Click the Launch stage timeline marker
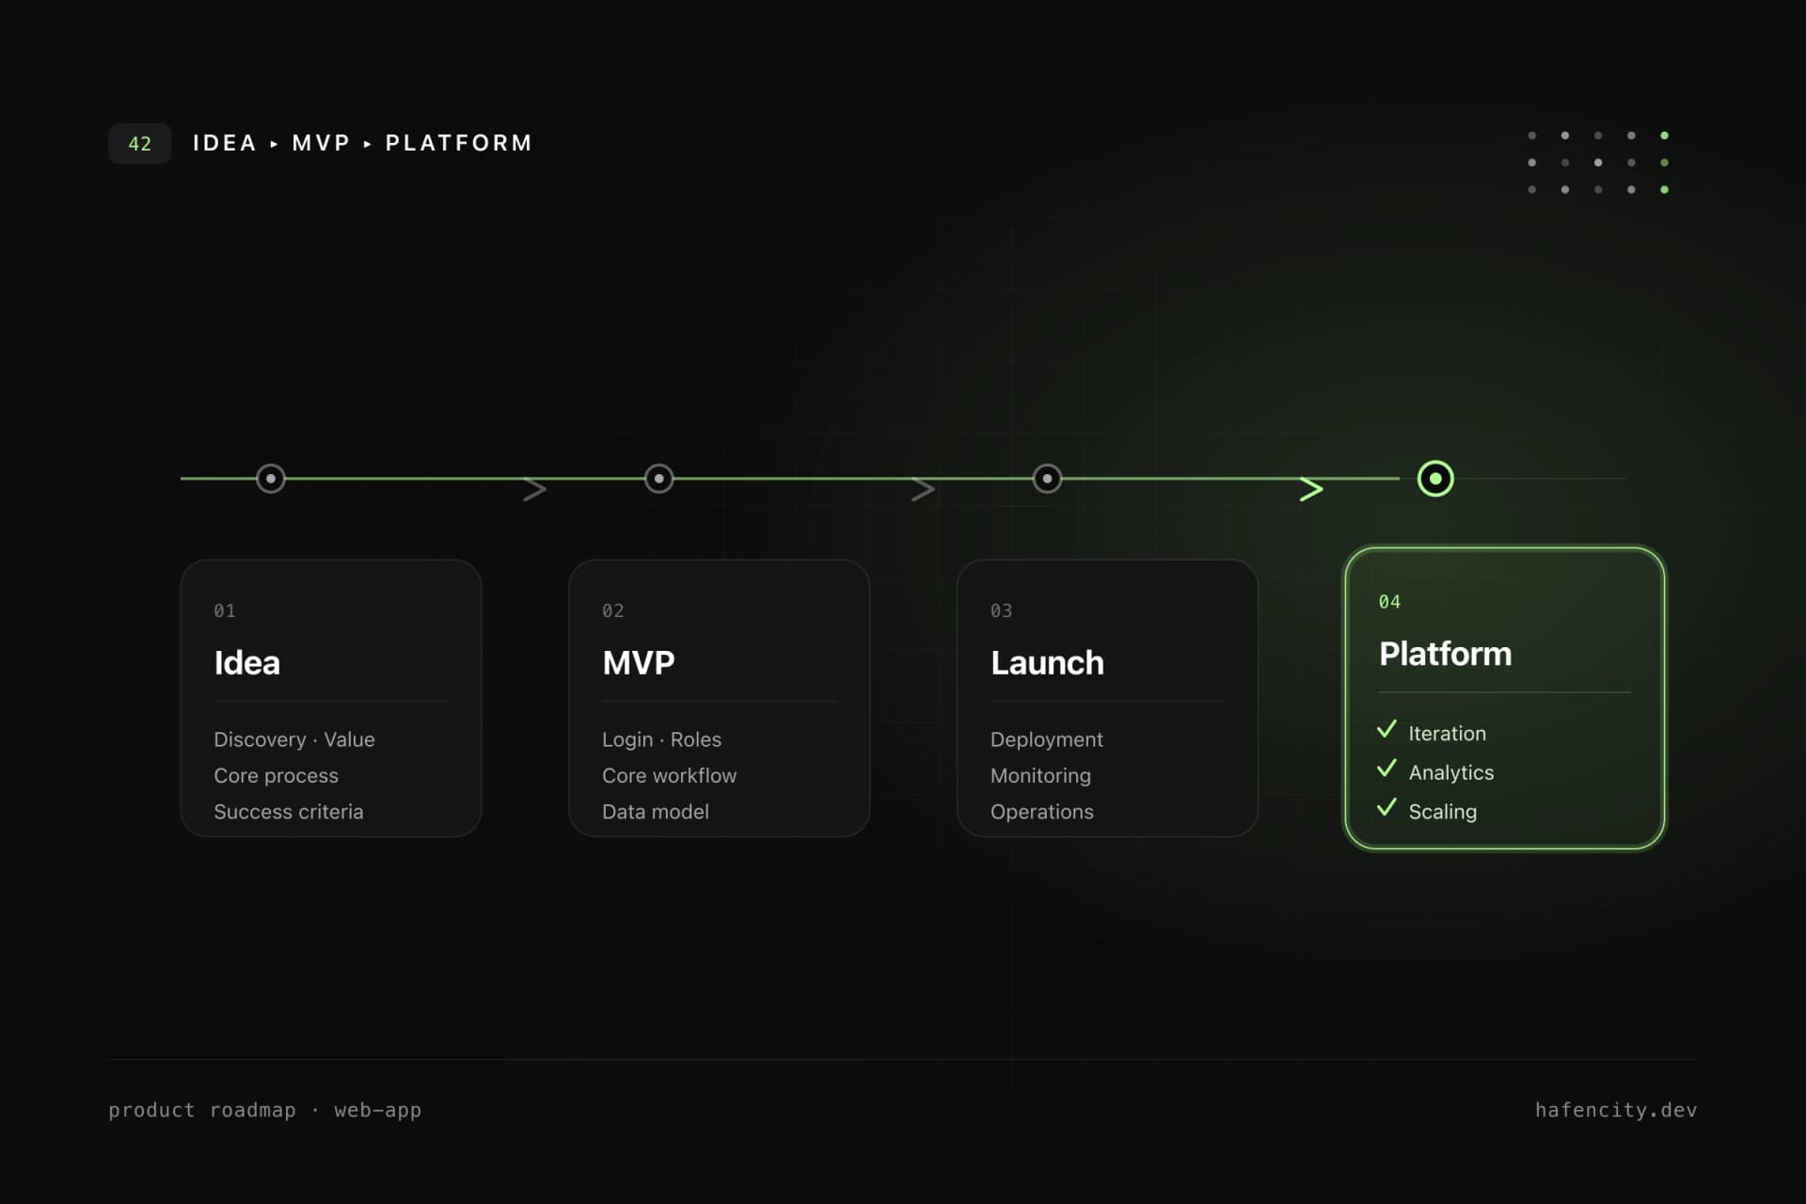 pos(1047,479)
